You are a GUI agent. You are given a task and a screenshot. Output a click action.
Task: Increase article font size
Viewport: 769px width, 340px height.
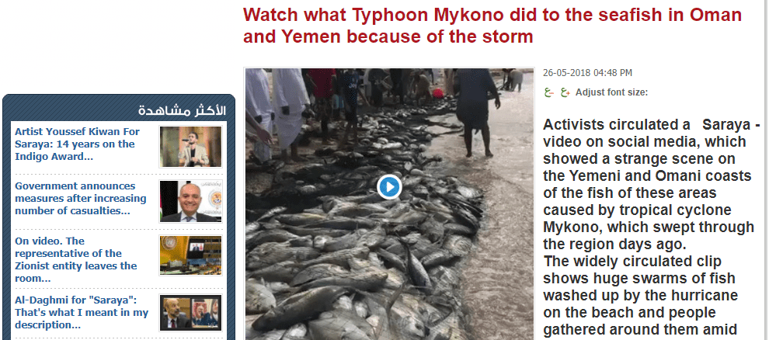[x=565, y=92]
